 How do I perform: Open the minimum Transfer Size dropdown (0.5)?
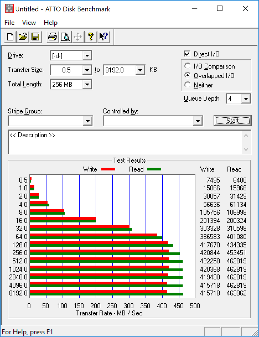87,70
